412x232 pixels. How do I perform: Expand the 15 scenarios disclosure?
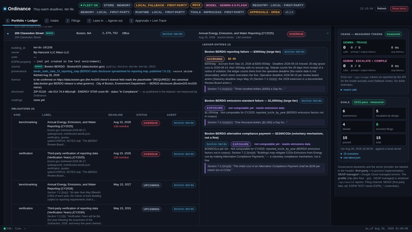click(350, 154)
